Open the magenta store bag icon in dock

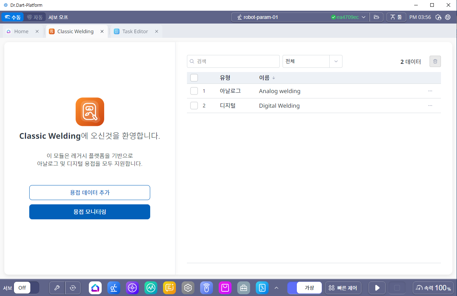pos(225,288)
